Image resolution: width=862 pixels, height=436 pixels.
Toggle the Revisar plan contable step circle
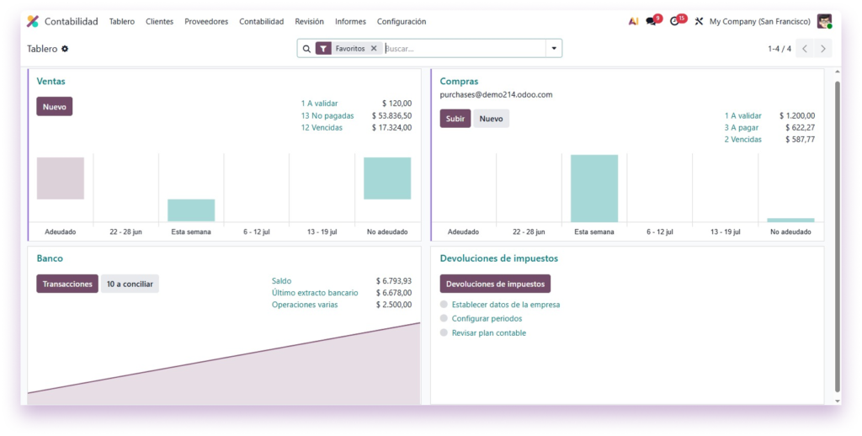[444, 332]
